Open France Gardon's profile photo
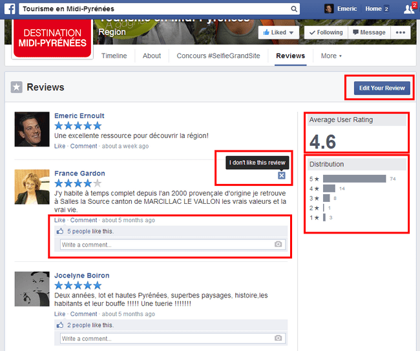This screenshot has height=351, width=420. tap(32, 186)
